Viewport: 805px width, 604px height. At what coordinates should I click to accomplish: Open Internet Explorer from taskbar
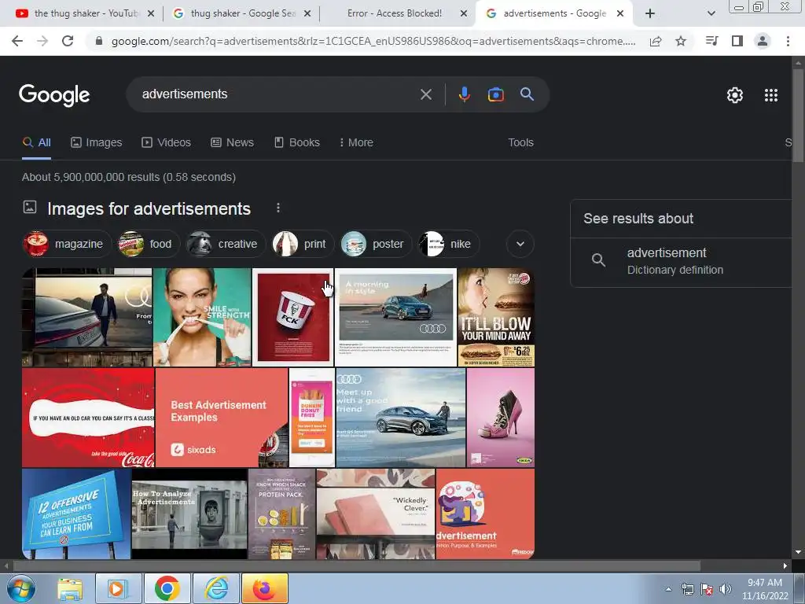(216, 588)
